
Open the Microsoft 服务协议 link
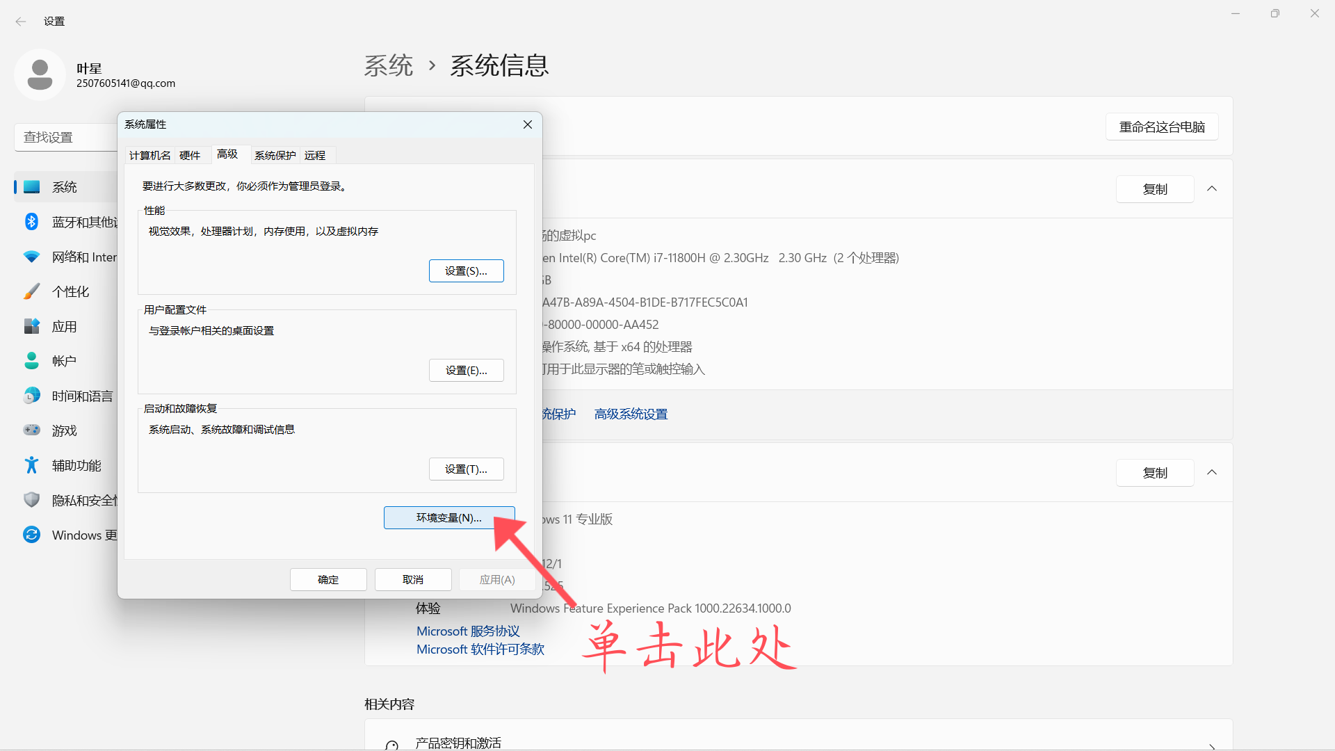pos(467,631)
